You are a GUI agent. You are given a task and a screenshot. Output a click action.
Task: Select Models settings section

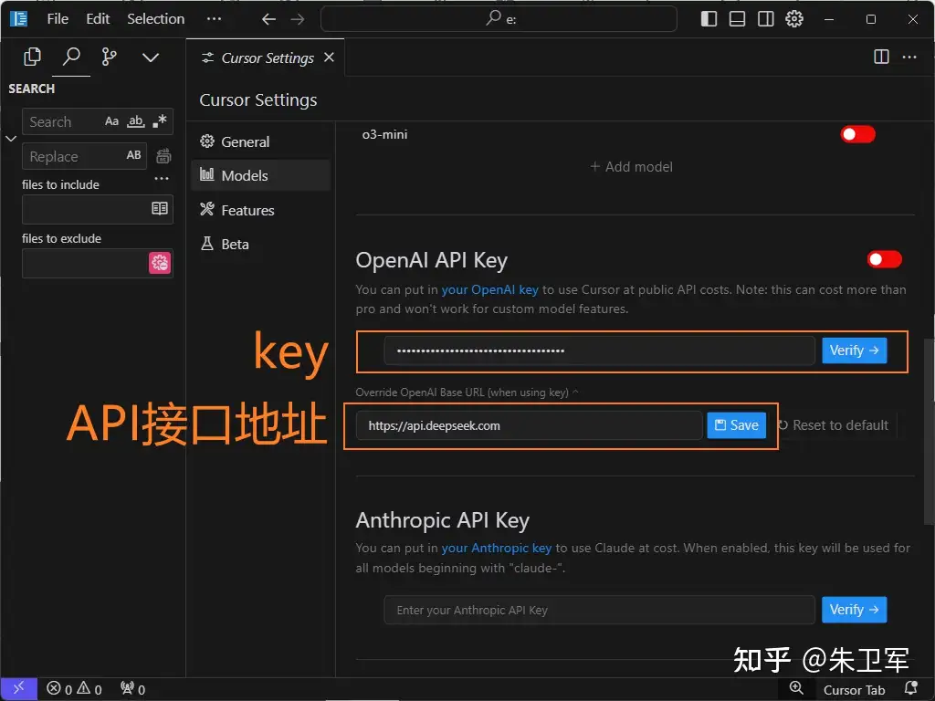pyautogui.click(x=260, y=175)
